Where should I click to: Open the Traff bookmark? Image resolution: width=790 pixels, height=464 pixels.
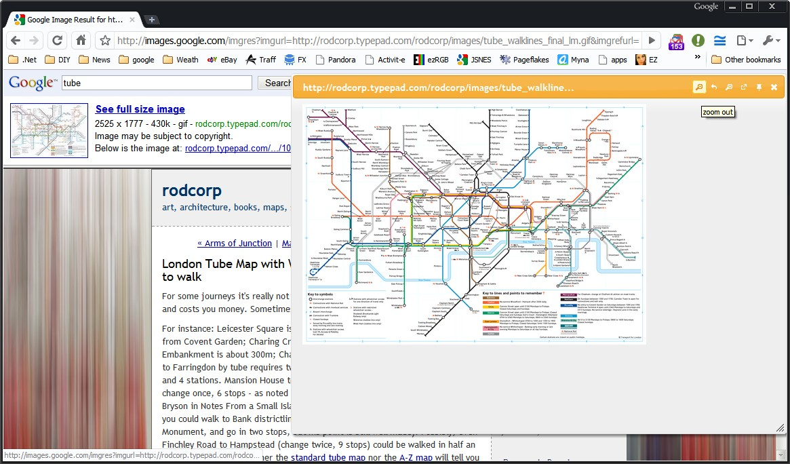tap(261, 60)
